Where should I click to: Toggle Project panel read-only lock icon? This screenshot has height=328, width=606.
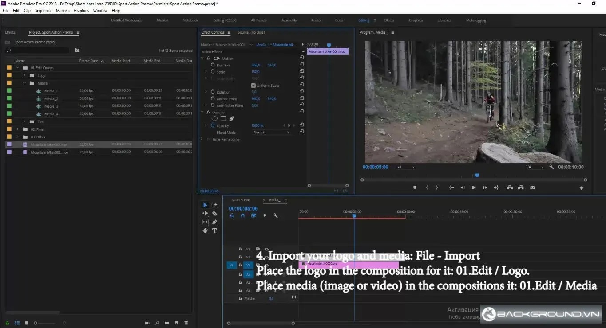(7, 323)
